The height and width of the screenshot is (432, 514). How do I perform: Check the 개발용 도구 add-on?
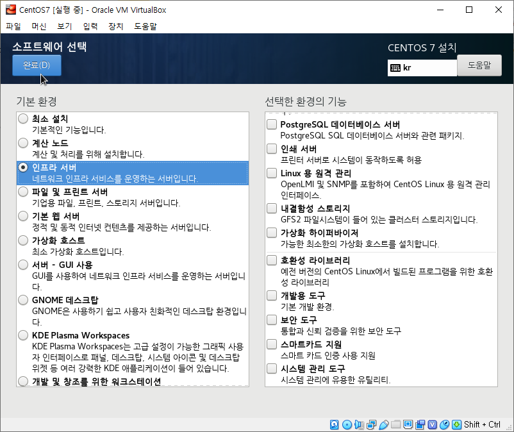pos(272,295)
